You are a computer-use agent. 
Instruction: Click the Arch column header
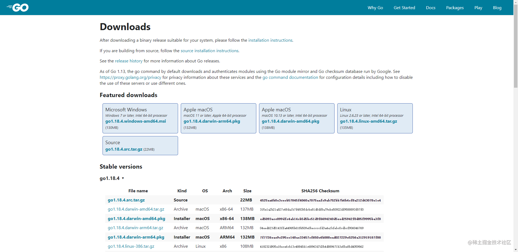[227, 191]
